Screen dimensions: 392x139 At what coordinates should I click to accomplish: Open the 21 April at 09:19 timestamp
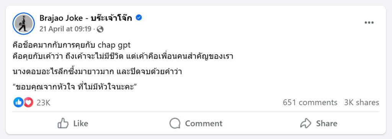pyautogui.click(x=65, y=29)
